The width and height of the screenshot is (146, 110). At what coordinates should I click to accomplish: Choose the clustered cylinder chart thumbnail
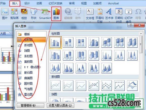55,55
